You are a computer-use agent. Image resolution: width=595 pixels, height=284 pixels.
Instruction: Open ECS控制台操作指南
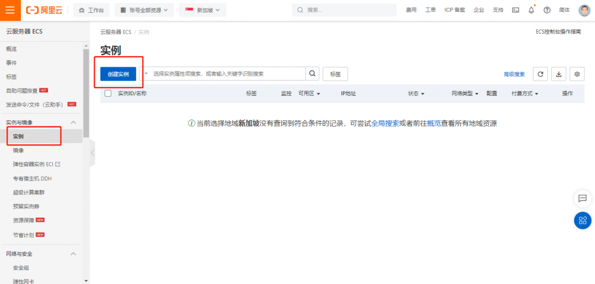pos(558,32)
